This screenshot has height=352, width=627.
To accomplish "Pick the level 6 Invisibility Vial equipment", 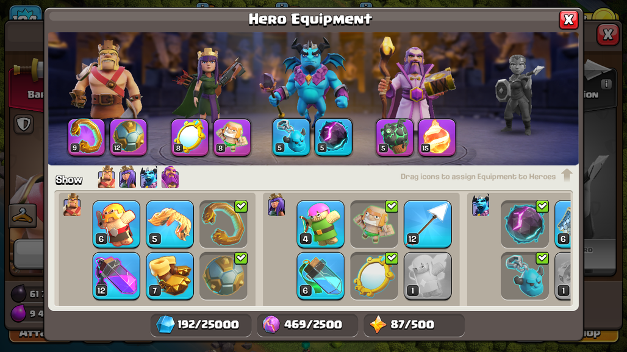I will click(x=321, y=276).
